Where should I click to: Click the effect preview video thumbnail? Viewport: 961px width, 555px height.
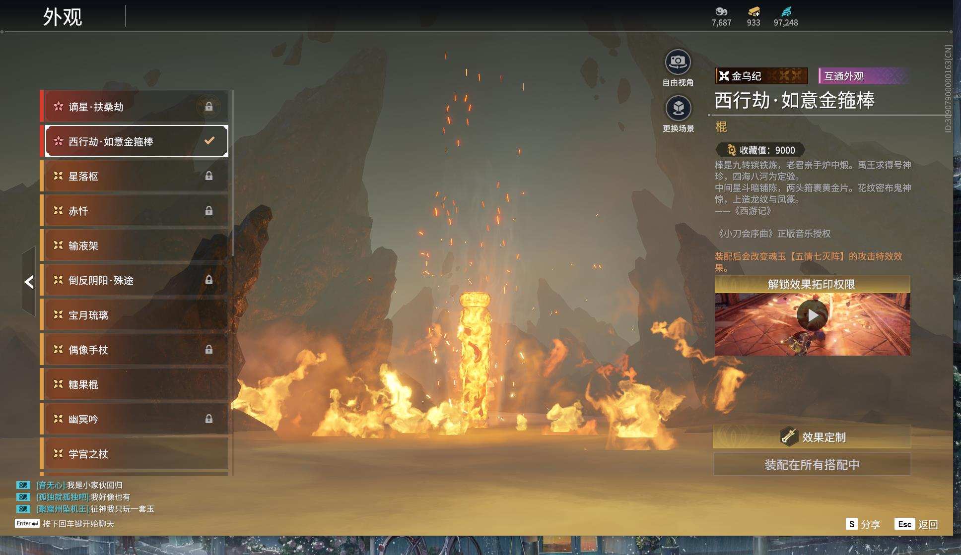point(812,324)
